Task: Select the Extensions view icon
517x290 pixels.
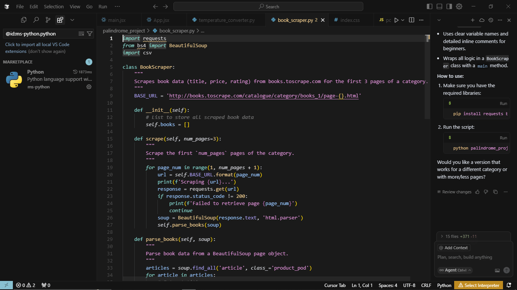Action: 60,20
